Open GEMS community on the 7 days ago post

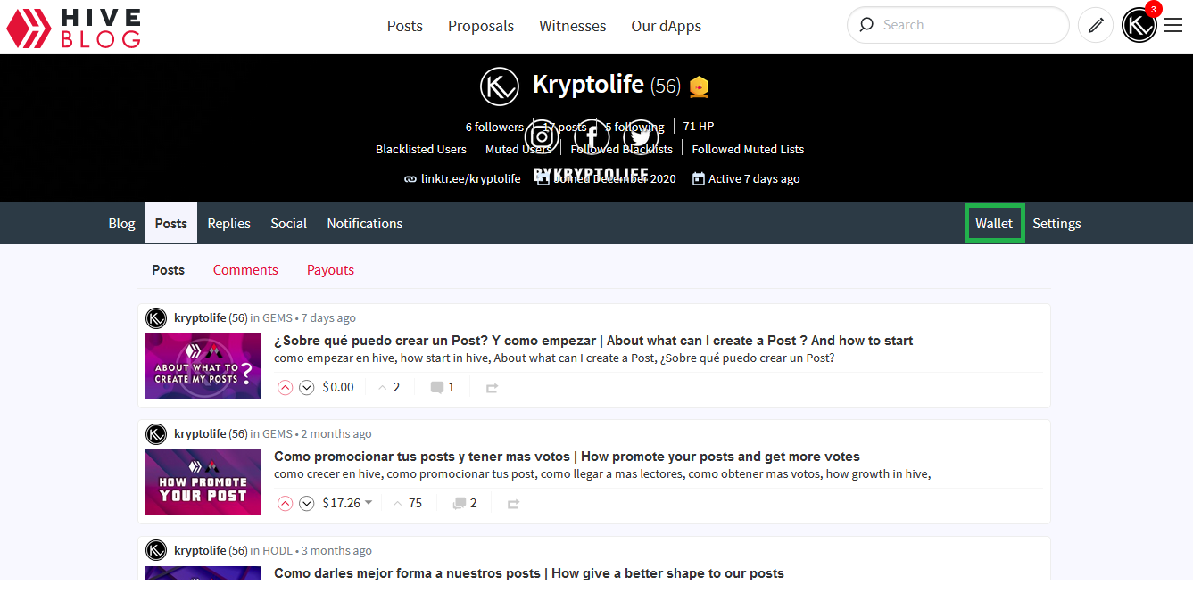278,318
